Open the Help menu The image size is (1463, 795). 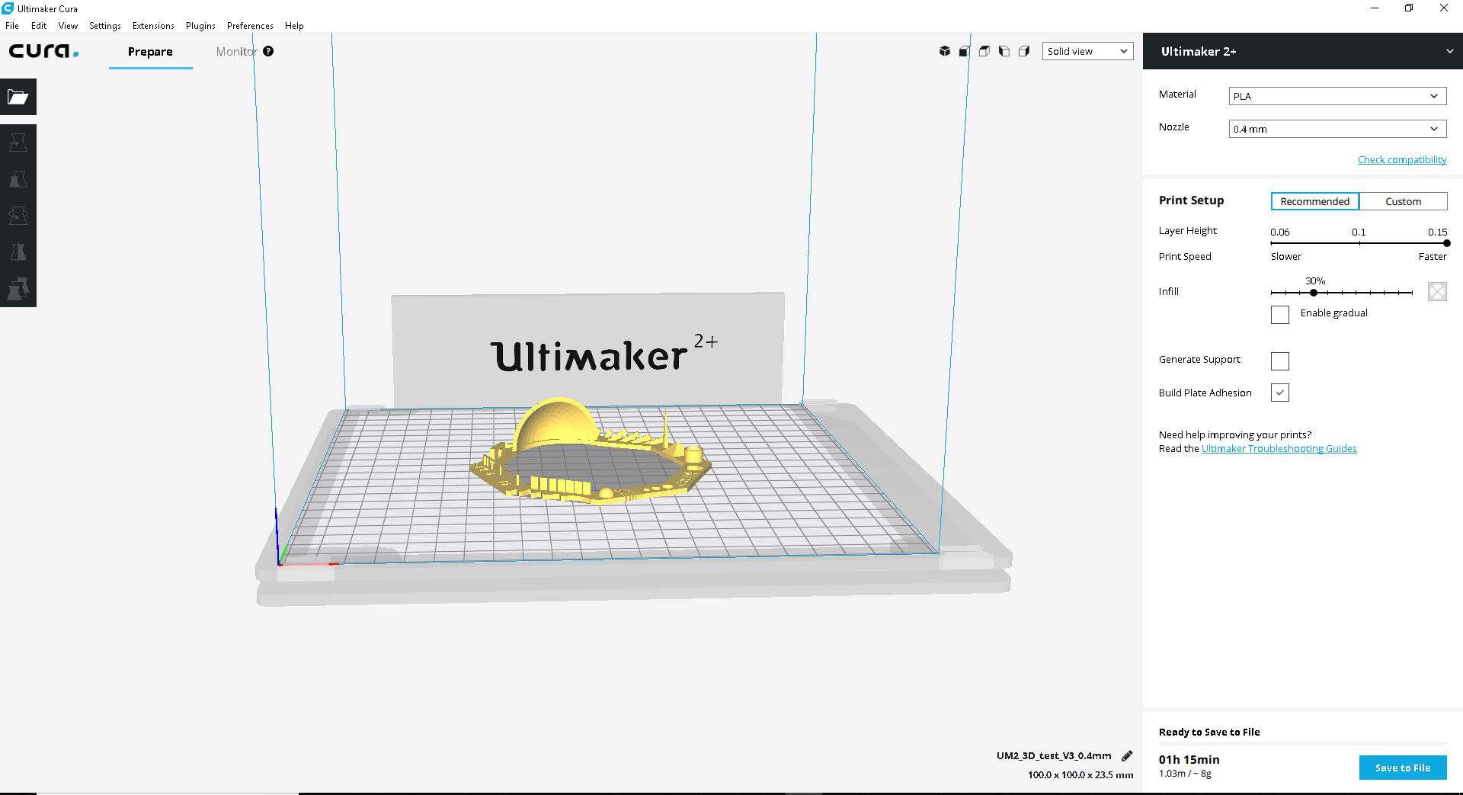[x=294, y=25]
